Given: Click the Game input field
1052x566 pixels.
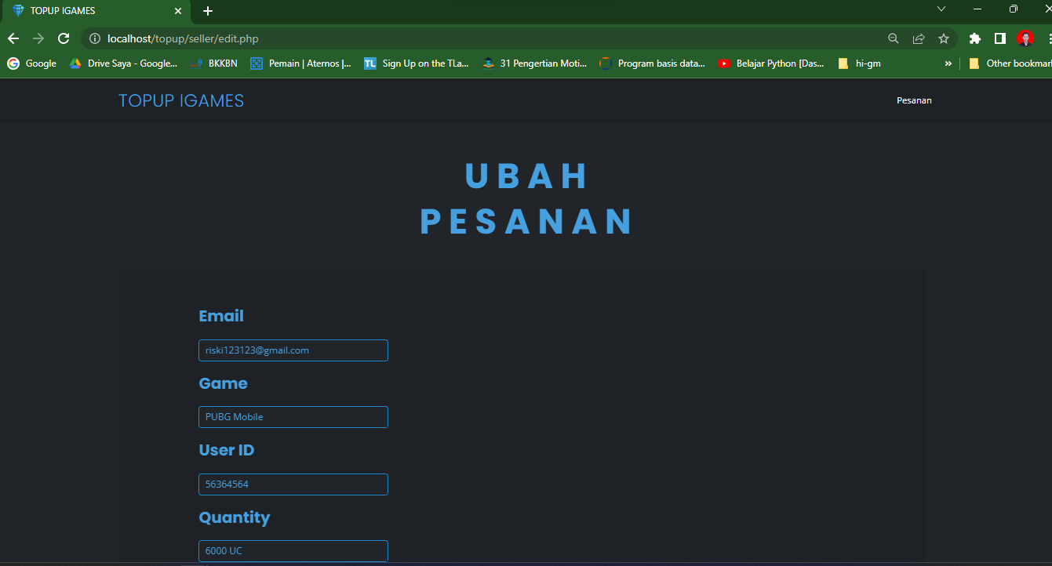Looking at the screenshot, I should click(x=293, y=417).
